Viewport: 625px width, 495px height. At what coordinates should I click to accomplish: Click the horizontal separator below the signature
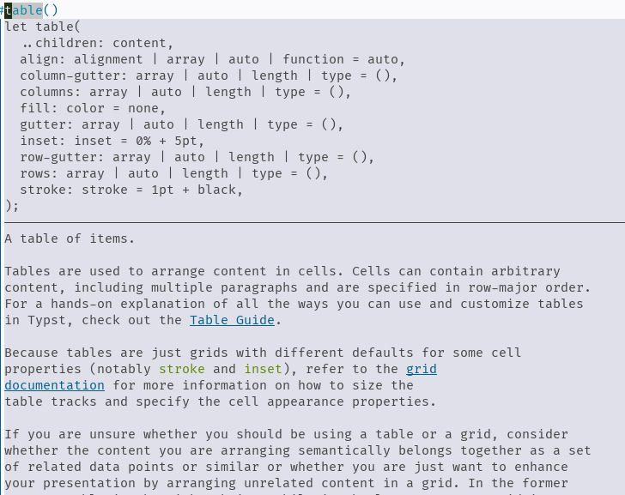[312, 222]
